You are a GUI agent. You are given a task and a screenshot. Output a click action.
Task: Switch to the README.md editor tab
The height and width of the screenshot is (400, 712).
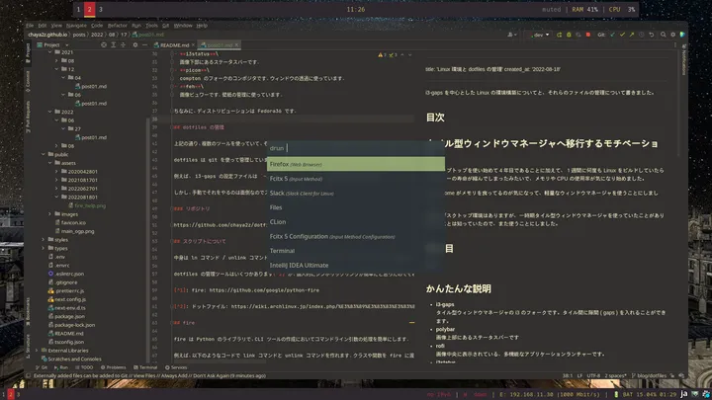click(x=174, y=44)
